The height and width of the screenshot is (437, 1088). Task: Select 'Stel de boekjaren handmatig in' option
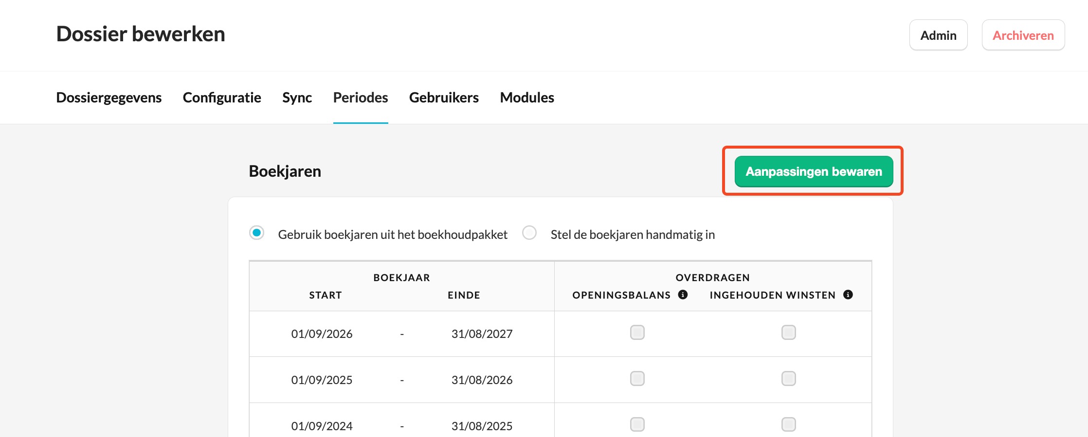pos(529,233)
